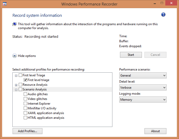Select the HTML application analysis row text
The width and height of the screenshot is (179, 139).
[46, 118]
